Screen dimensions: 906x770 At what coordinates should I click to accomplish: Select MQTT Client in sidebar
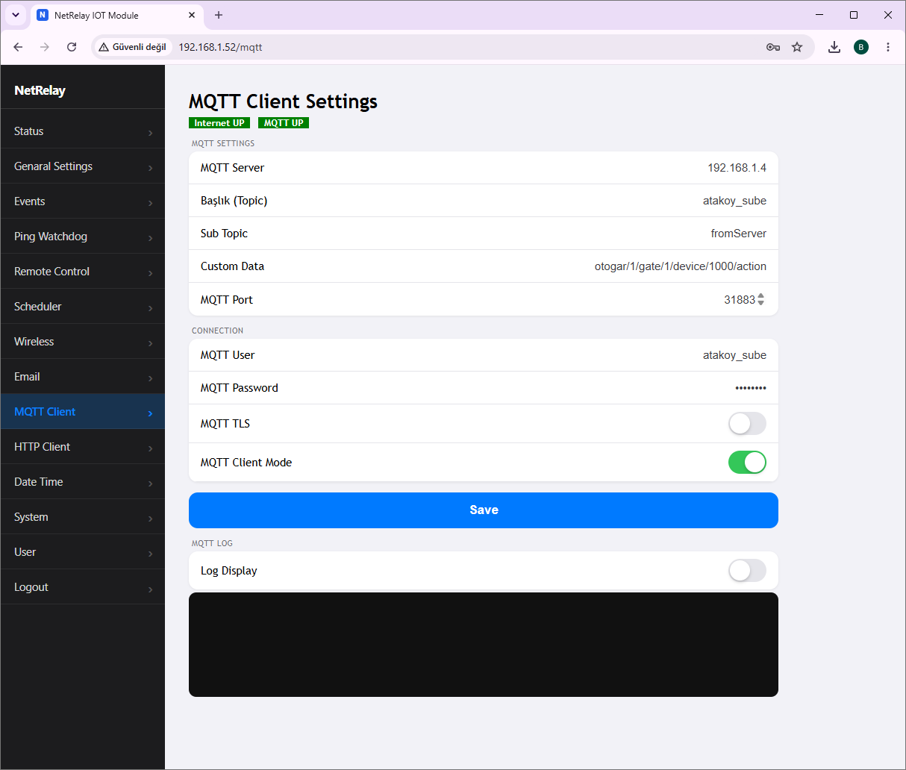tap(83, 412)
